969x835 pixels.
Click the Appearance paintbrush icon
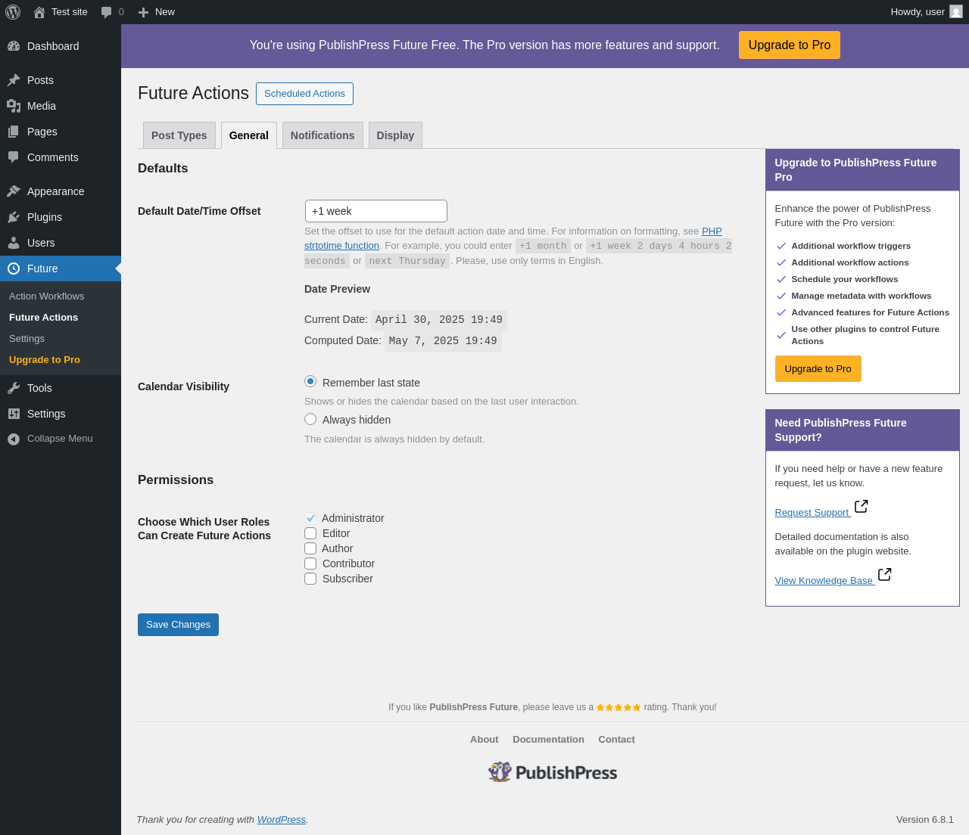[x=14, y=191]
